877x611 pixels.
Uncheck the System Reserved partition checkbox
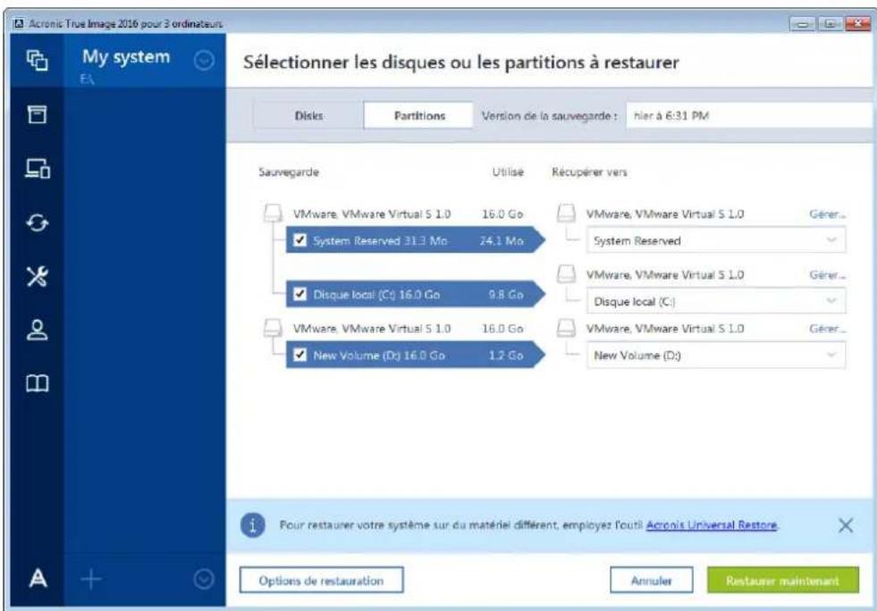pyautogui.click(x=299, y=240)
